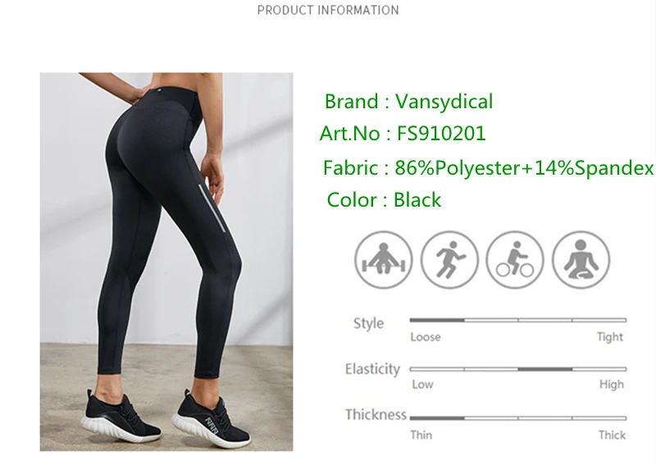
Task: Click the weightlifting activity icon
Action: click(x=383, y=260)
